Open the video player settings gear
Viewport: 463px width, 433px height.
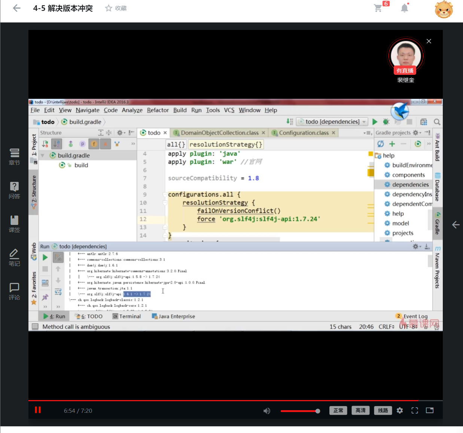(400, 411)
